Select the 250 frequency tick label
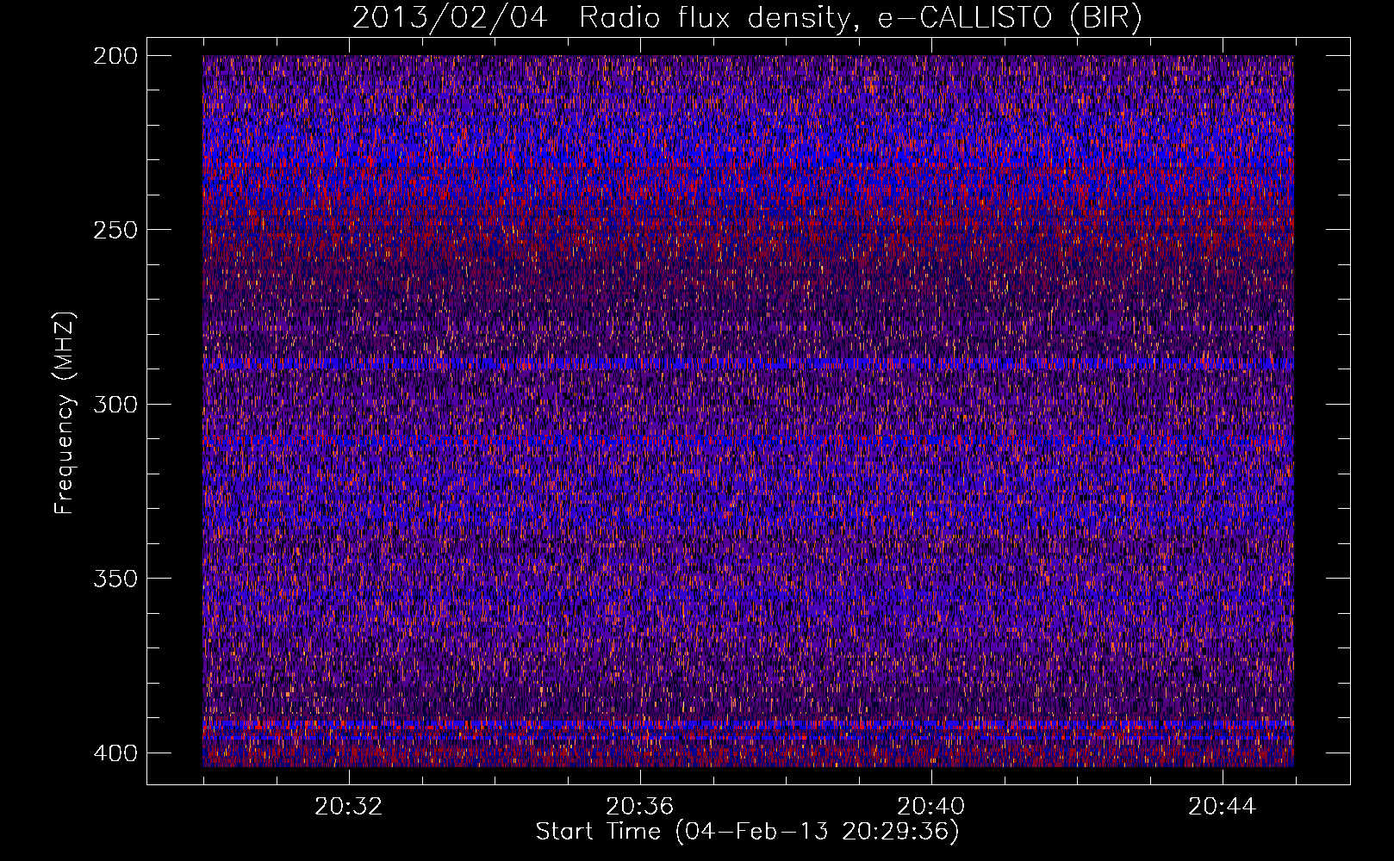The height and width of the screenshot is (861, 1394). tap(115, 230)
